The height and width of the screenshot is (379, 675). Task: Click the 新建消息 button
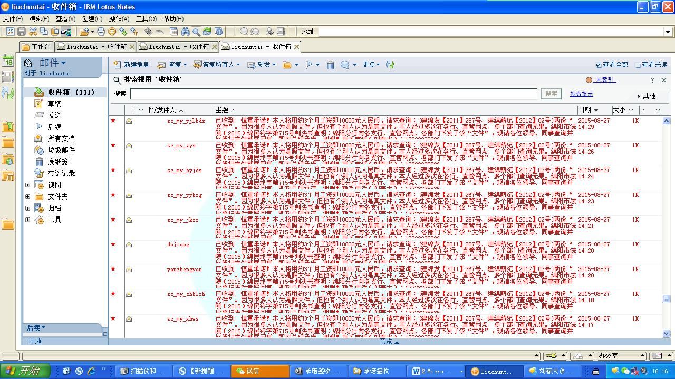tap(132, 65)
